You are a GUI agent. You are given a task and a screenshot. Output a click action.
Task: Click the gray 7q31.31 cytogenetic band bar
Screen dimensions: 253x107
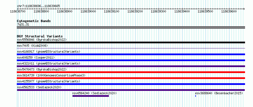tap(131, 27)
